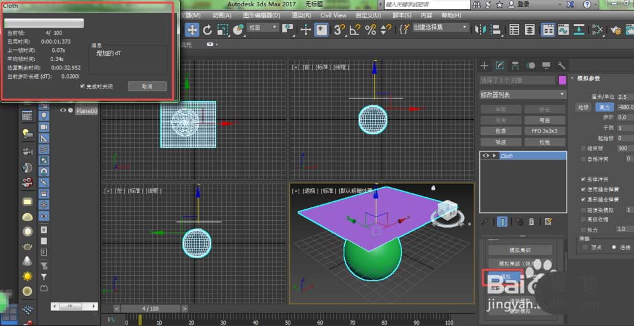Select the Place object tool
The image size is (634, 326).
tap(238, 30)
